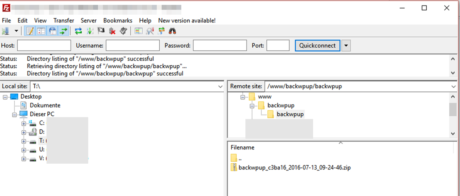460x196 pixels.
Task: Expand the C: drive tree node
Action: point(23,123)
